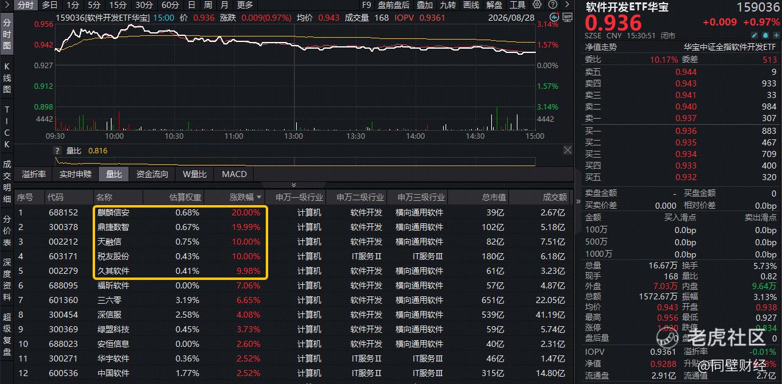Switch to the W量比 indicator tab

[x=195, y=174]
